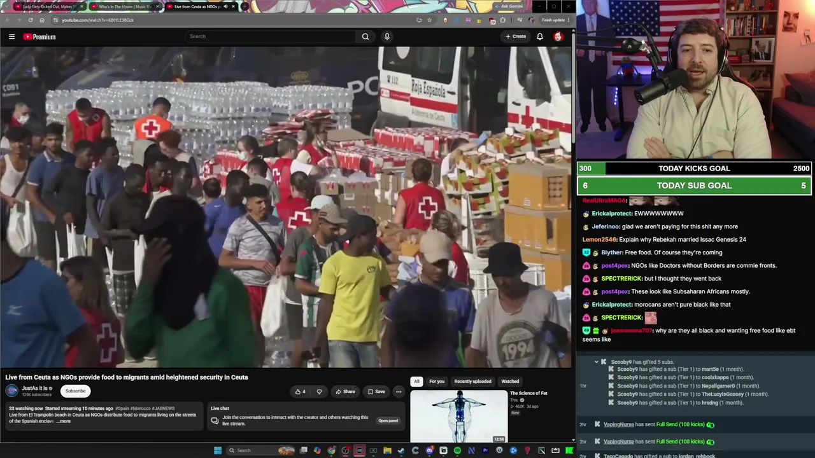Screen dimensions: 815x458
Task: Click the Create button in YouTube header
Action: 516,36
